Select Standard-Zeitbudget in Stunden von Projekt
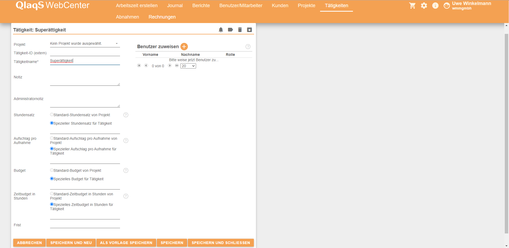Viewport: 509px width, 248px height. click(x=52, y=194)
